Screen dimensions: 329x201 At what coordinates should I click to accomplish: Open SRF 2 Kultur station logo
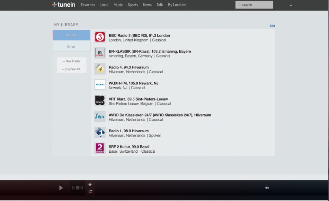coord(100,148)
